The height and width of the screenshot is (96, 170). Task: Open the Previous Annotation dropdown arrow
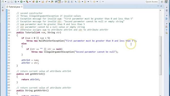pyautogui.click(x=88, y=2)
